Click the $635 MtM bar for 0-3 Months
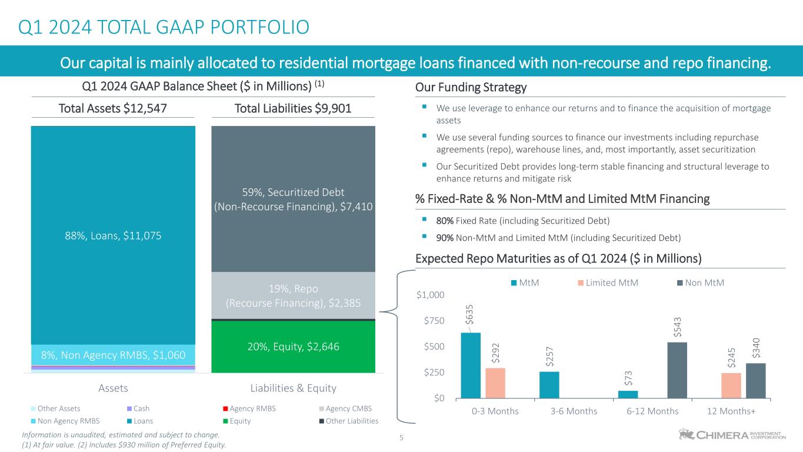 [471, 365]
